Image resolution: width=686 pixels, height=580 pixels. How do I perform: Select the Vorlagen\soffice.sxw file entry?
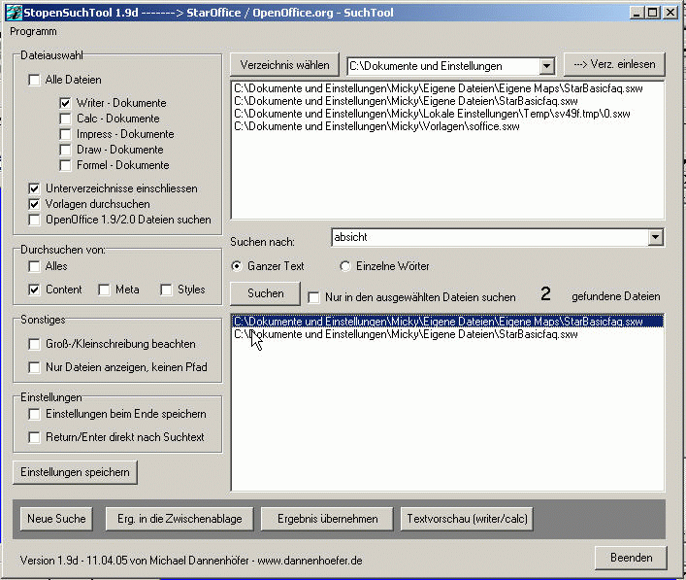tap(447, 126)
